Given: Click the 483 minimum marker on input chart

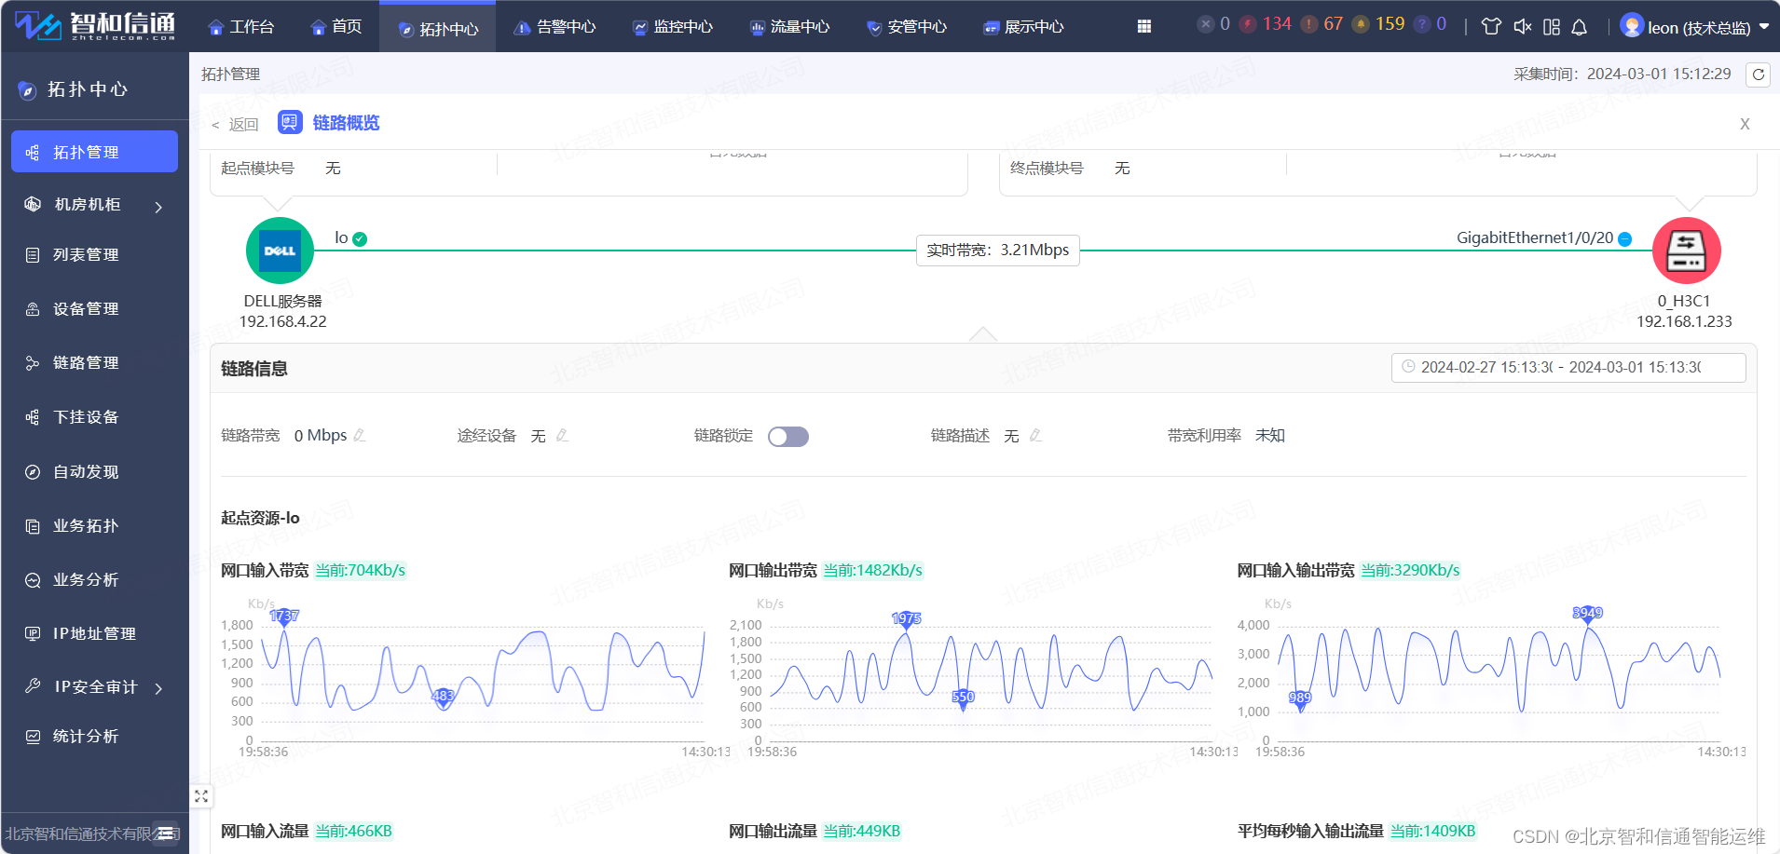Looking at the screenshot, I should (443, 697).
